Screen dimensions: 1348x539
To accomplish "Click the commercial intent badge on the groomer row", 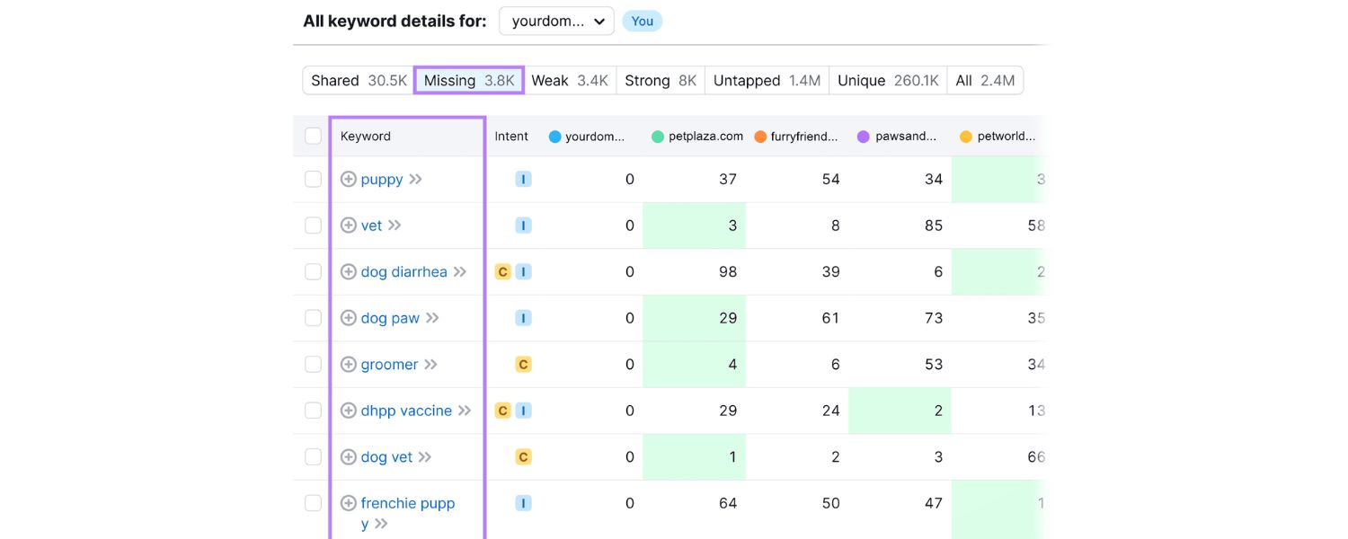I will [x=523, y=364].
